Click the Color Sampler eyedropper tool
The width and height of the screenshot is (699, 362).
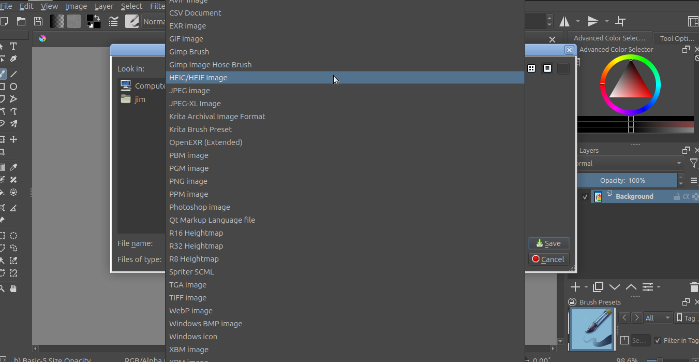pos(13,167)
